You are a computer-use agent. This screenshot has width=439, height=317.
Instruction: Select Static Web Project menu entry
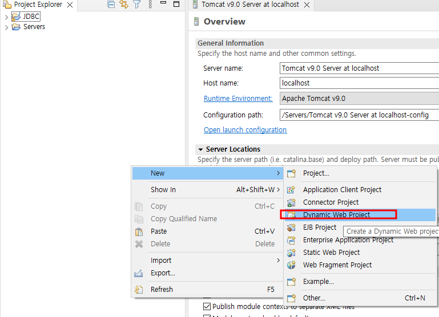[360, 253]
